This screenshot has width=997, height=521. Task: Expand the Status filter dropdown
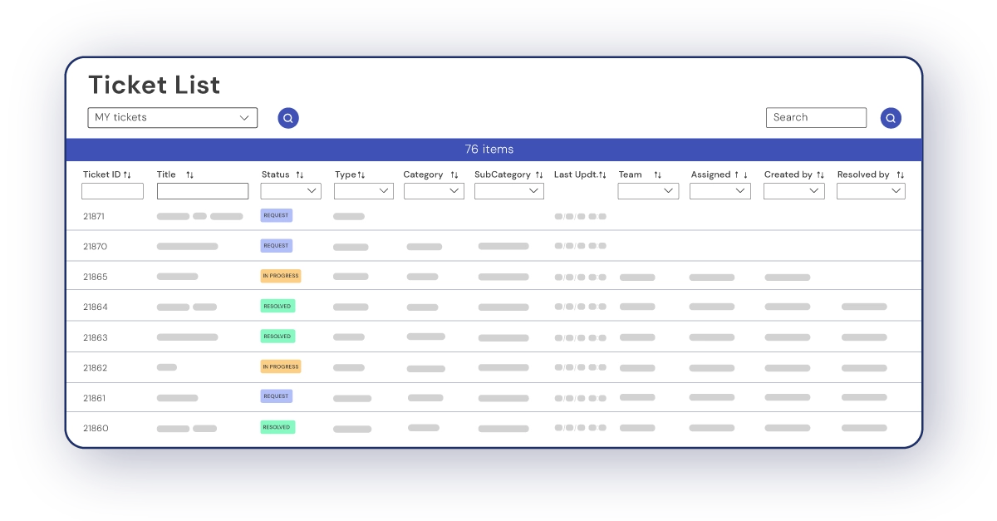[291, 191]
